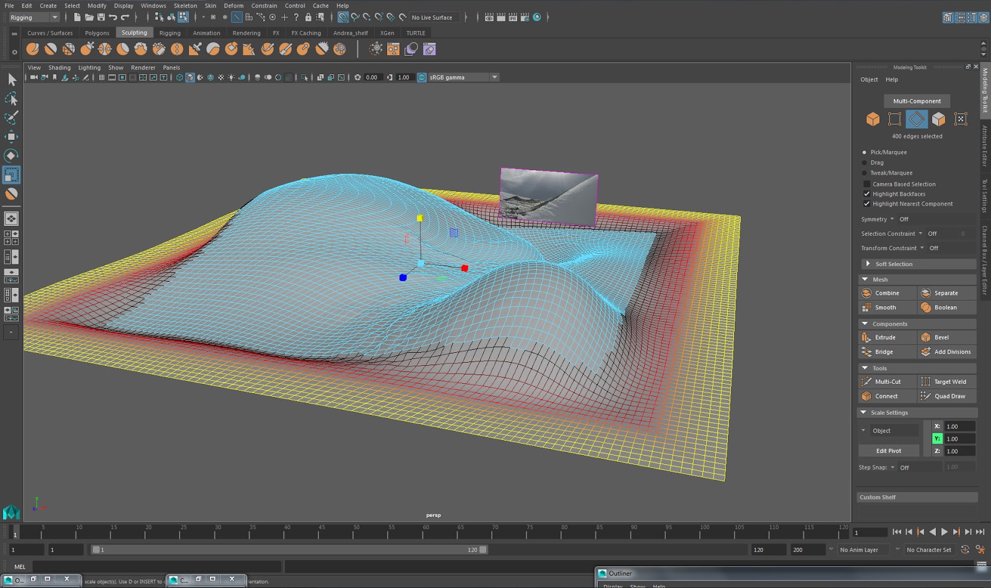Enable the Camera Based Selection checkbox

[x=867, y=184]
